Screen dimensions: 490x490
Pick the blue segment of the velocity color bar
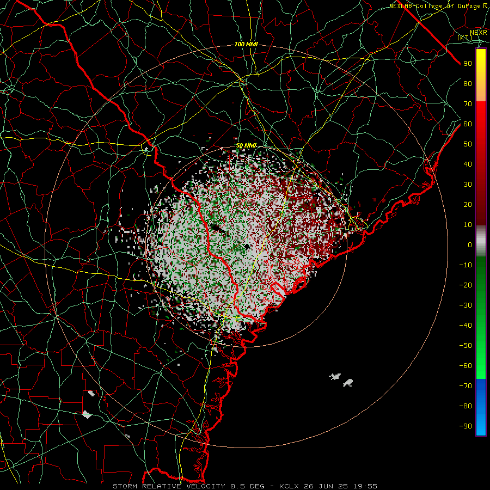[x=481, y=407]
